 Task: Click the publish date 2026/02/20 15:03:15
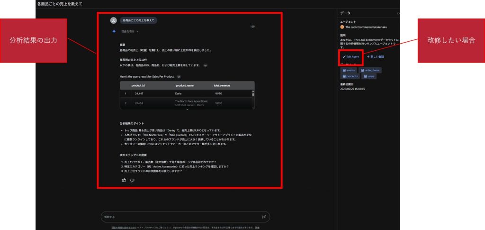coord(352,89)
